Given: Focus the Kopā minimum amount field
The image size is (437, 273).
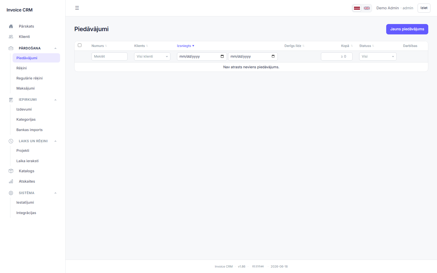Looking at the screenshot, I should tap(337, 57).
